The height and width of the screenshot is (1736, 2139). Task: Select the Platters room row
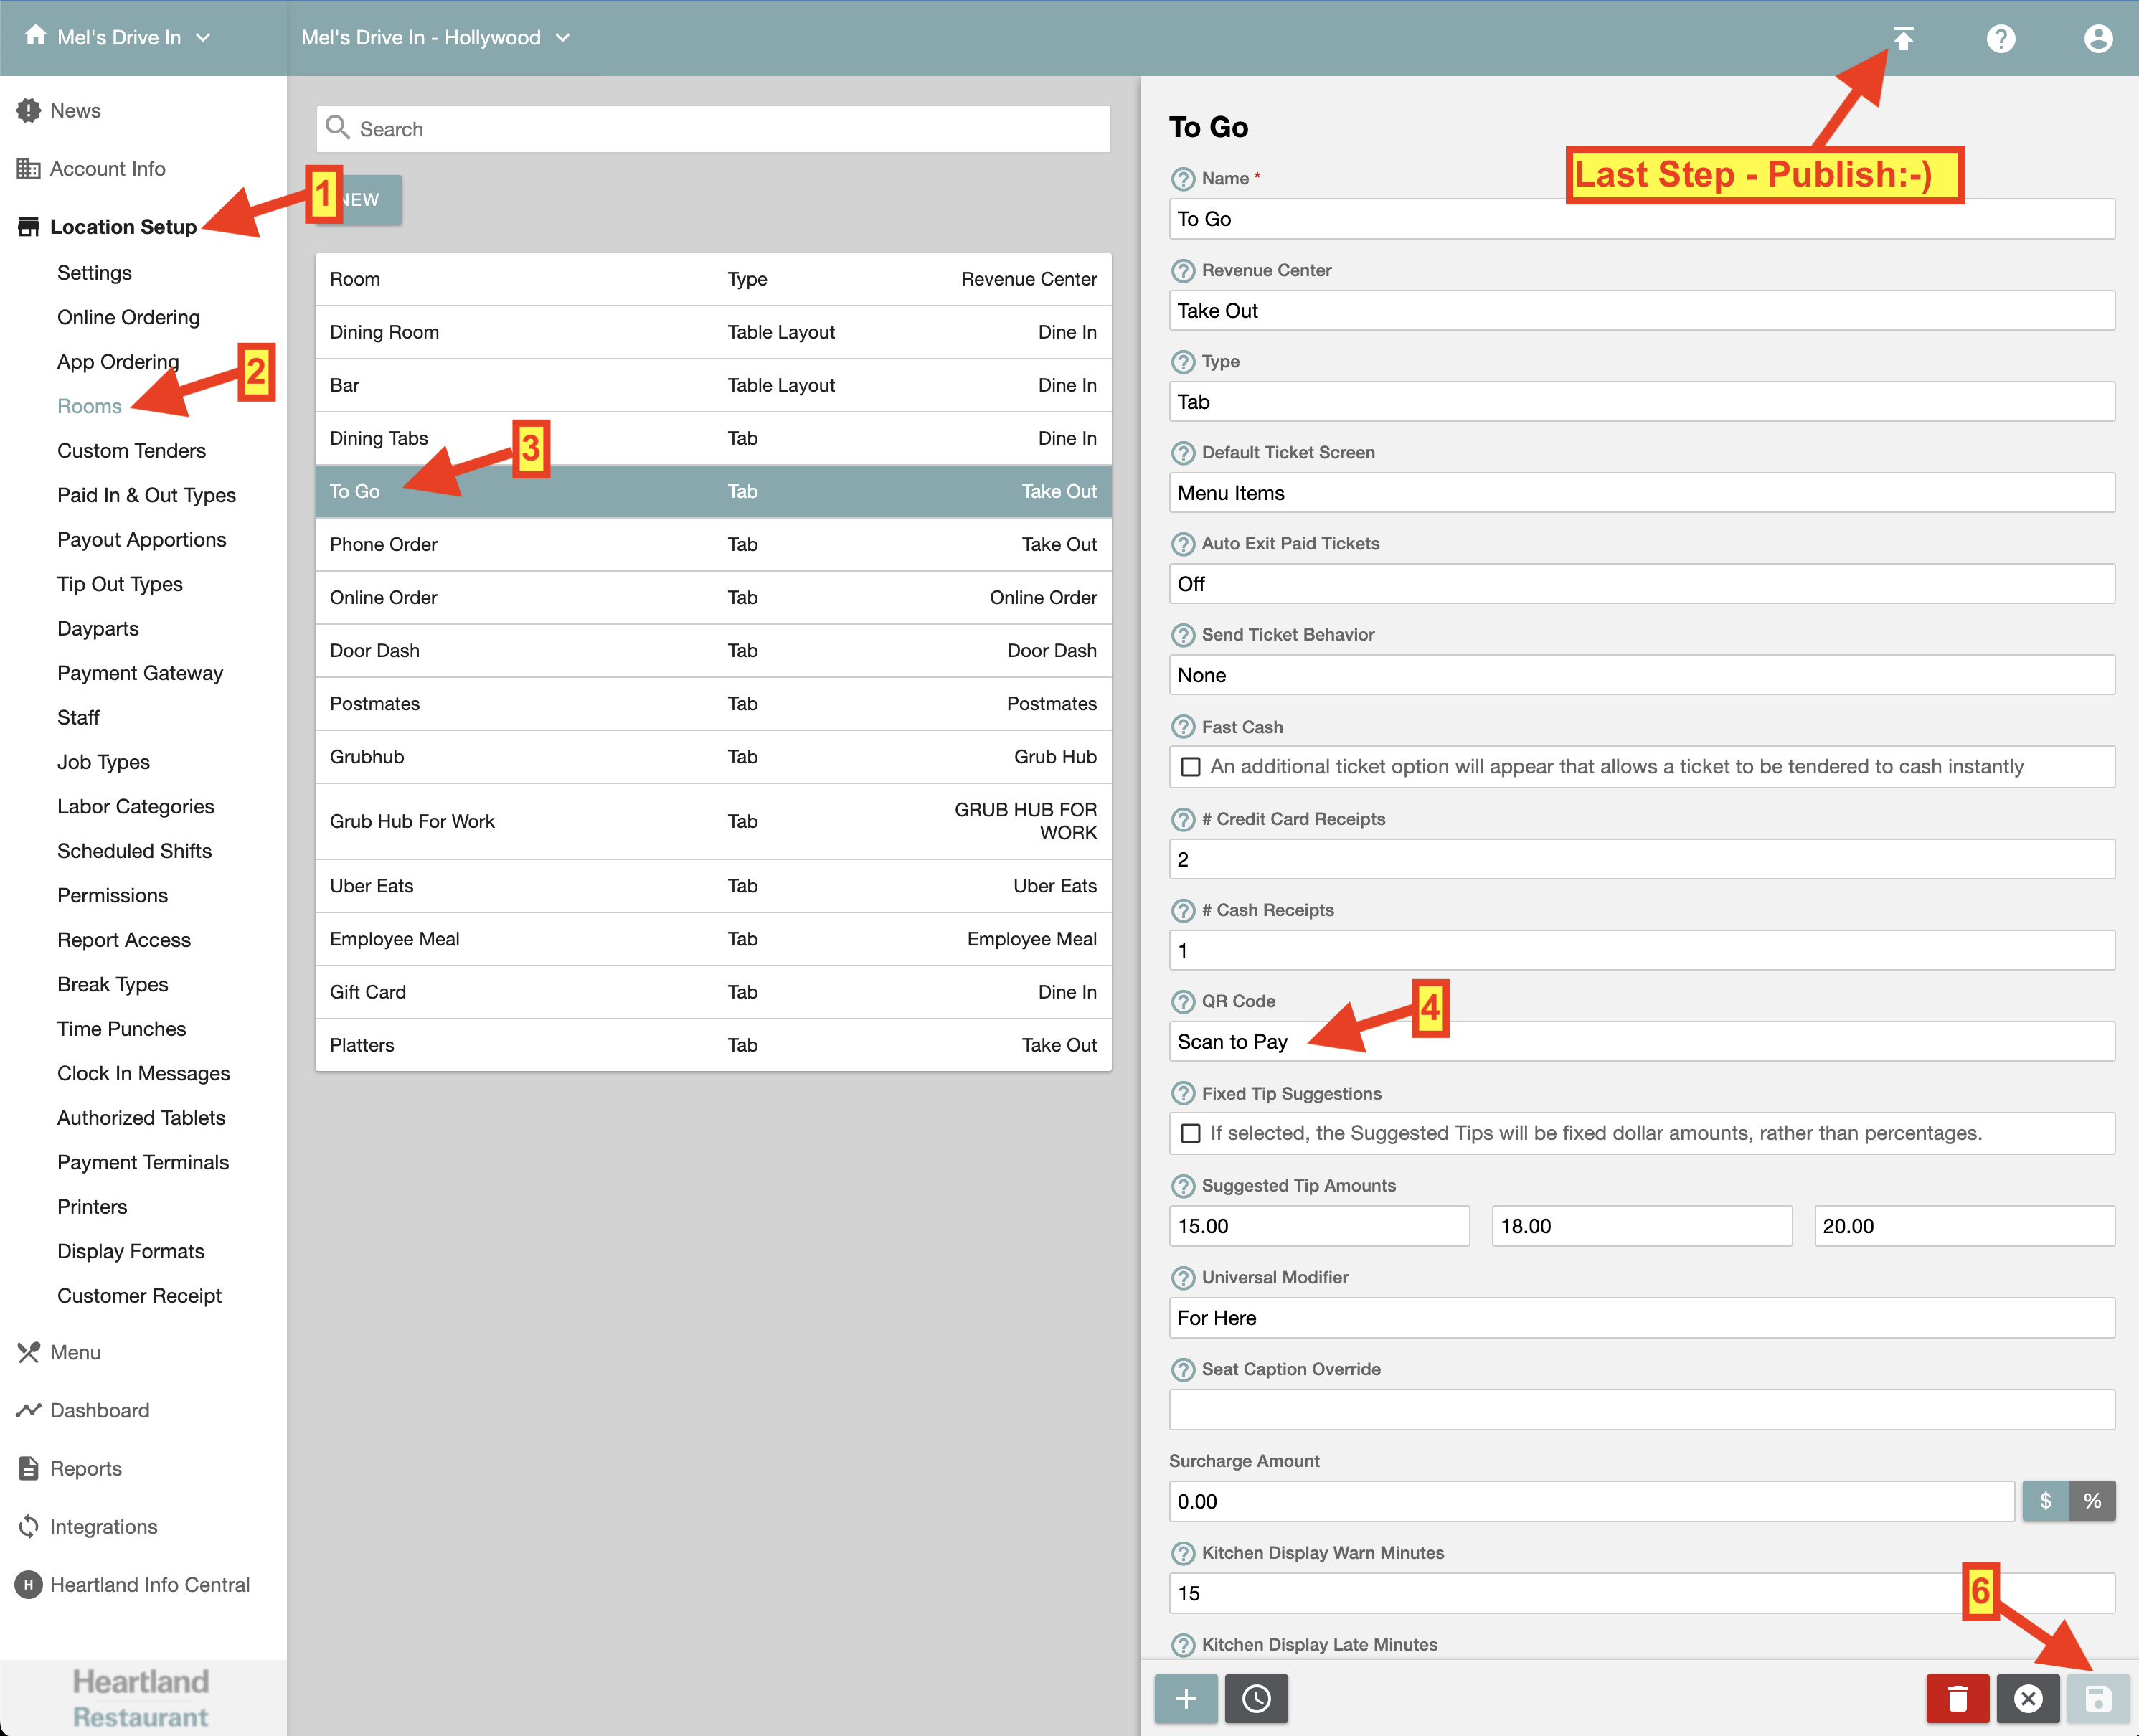coord(713,1045)
